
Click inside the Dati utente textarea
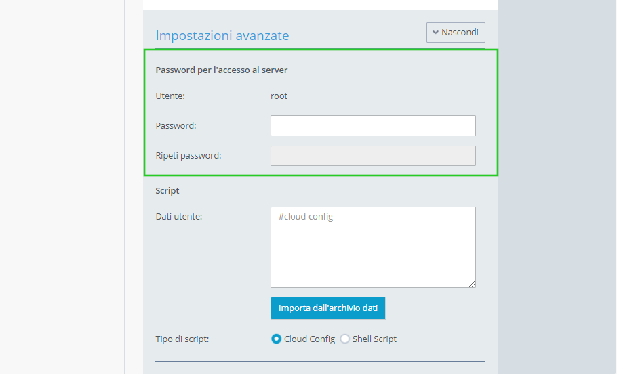click(x=373, y=247)
